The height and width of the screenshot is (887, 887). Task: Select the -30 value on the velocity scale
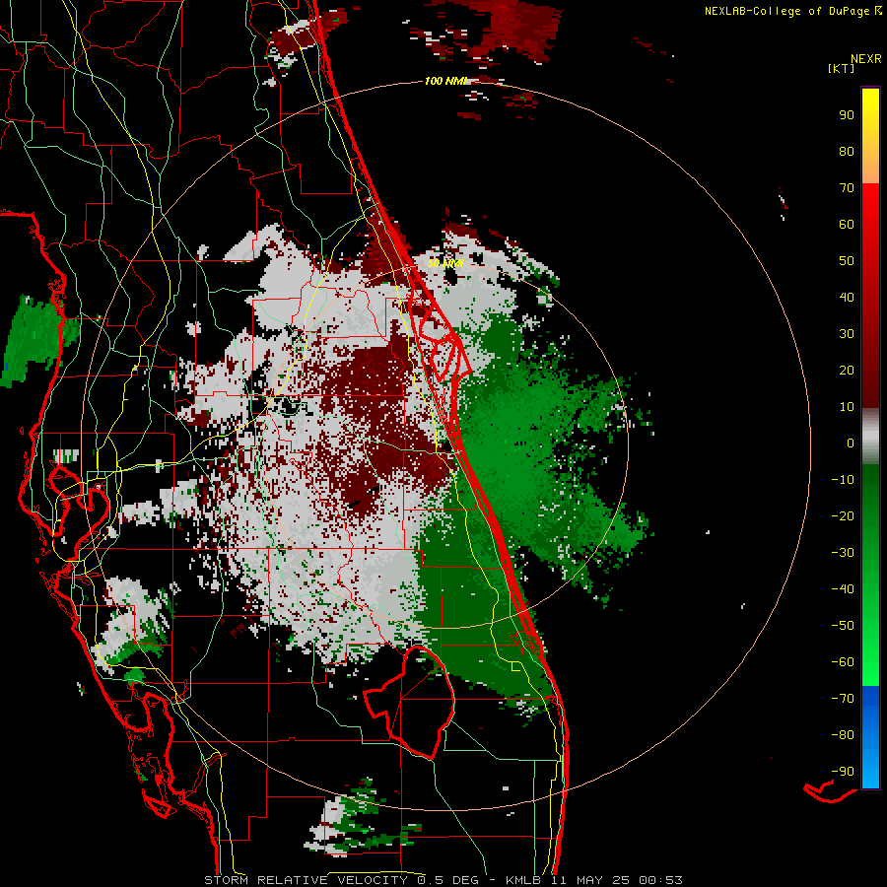843,553
